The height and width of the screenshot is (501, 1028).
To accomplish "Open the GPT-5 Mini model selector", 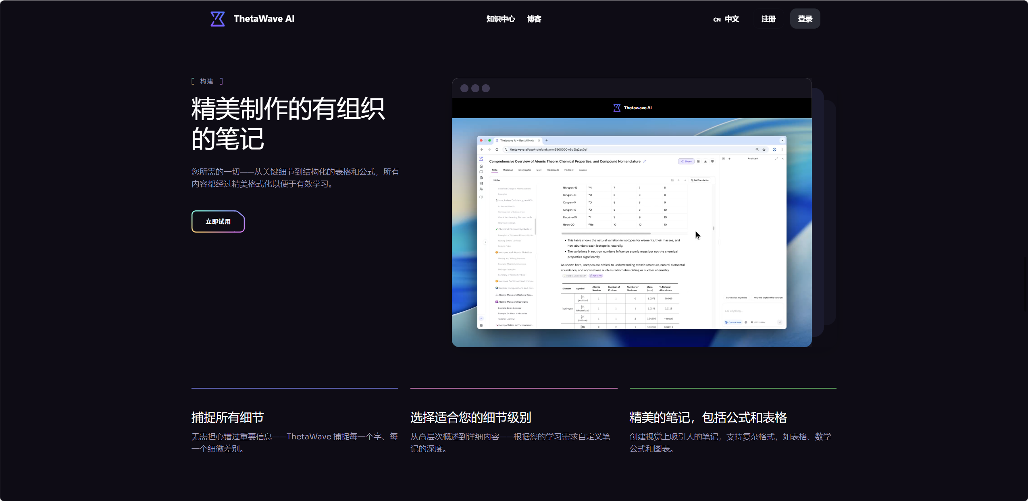I will [758, 322].
